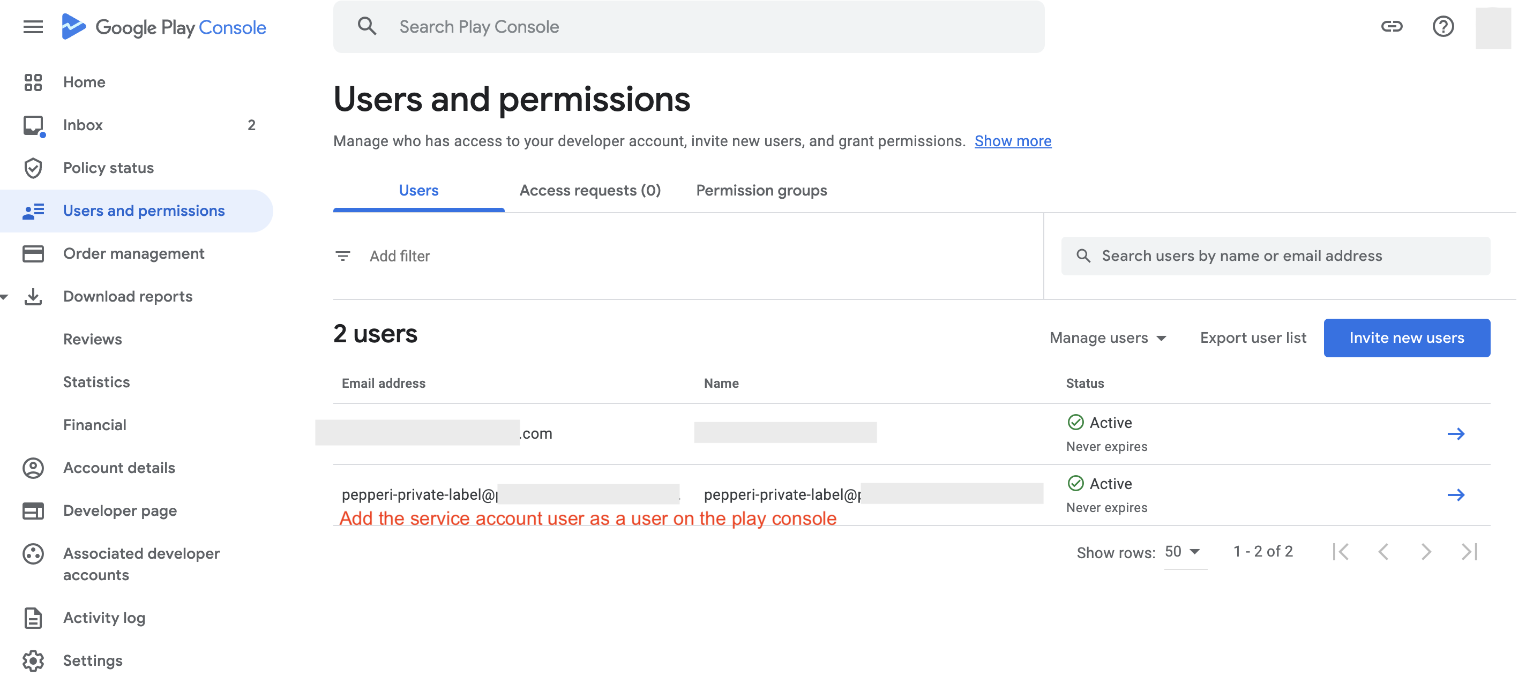
Task: Open pepperi-private-label user's details arrow
Action: [x=1456, y=495]
